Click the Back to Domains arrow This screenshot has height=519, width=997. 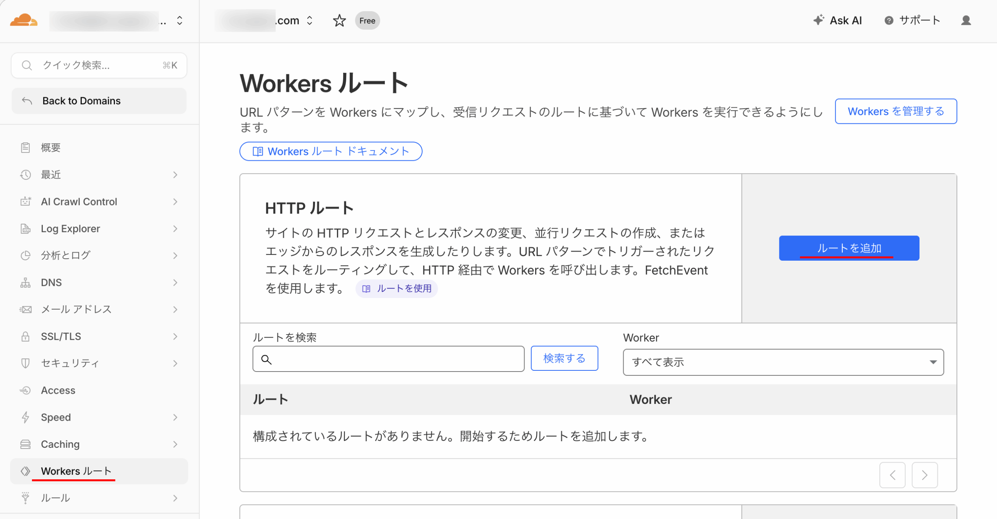(x=27, y=101)
